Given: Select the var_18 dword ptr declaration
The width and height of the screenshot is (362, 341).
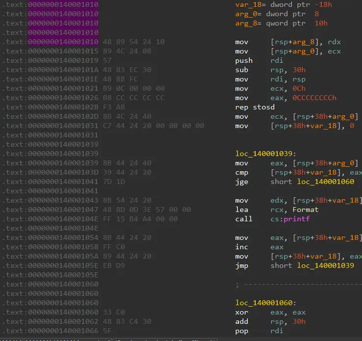Looking at the screenshot, I should [284, 4].
